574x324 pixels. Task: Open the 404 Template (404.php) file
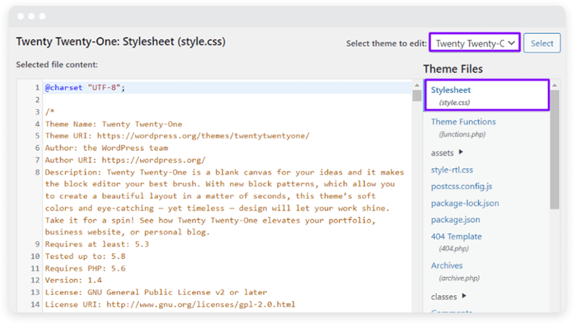(456, 242)
